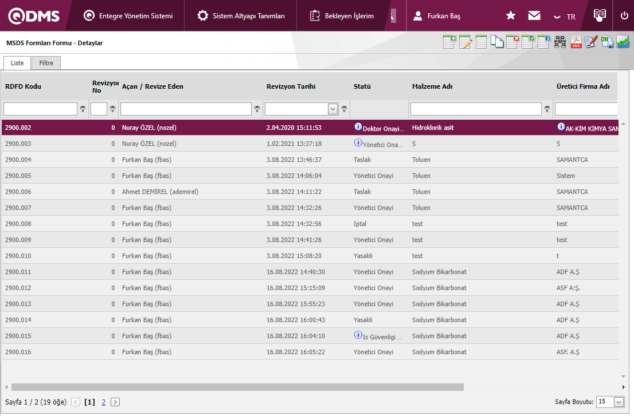Screen dimensions: 634x416
Task: Export the list to XLS file
Action: pos(607,42)
